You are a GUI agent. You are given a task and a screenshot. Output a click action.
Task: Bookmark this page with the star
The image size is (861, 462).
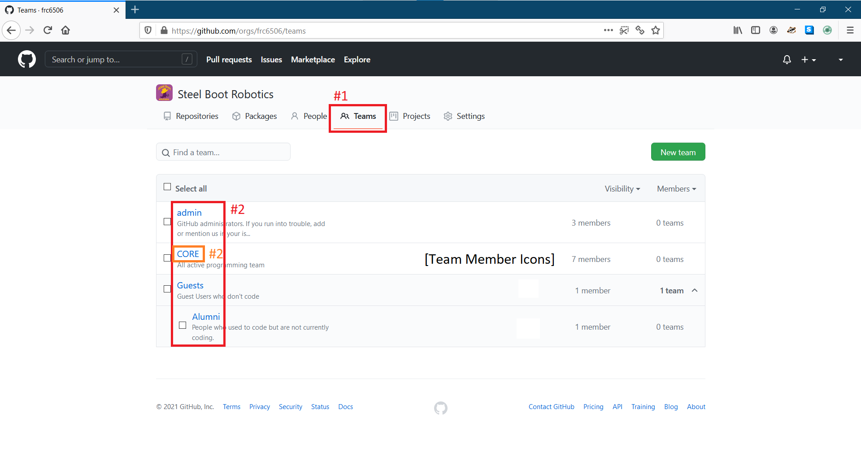[656, 31]
